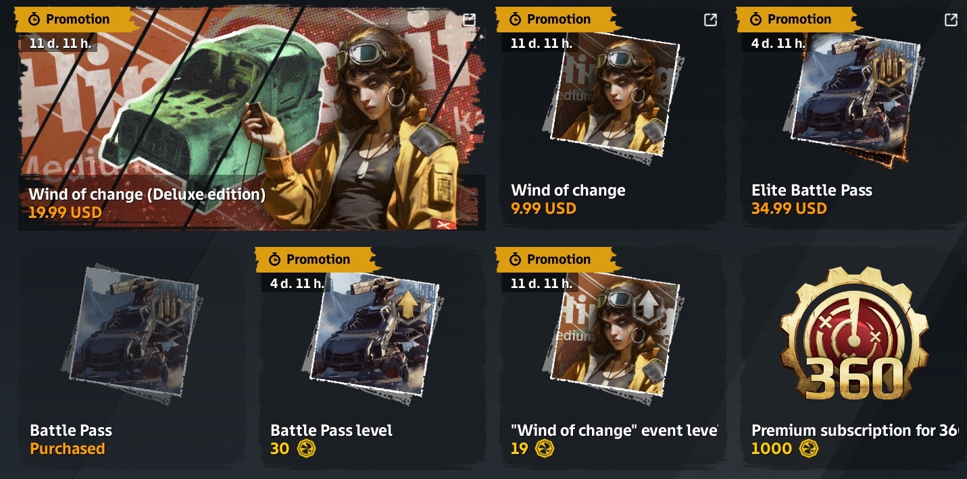Open external link on Deluxe edition banner

tap(470, 20)
